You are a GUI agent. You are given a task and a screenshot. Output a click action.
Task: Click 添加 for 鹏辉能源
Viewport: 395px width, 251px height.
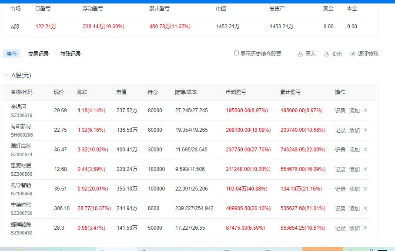point(354,228)
